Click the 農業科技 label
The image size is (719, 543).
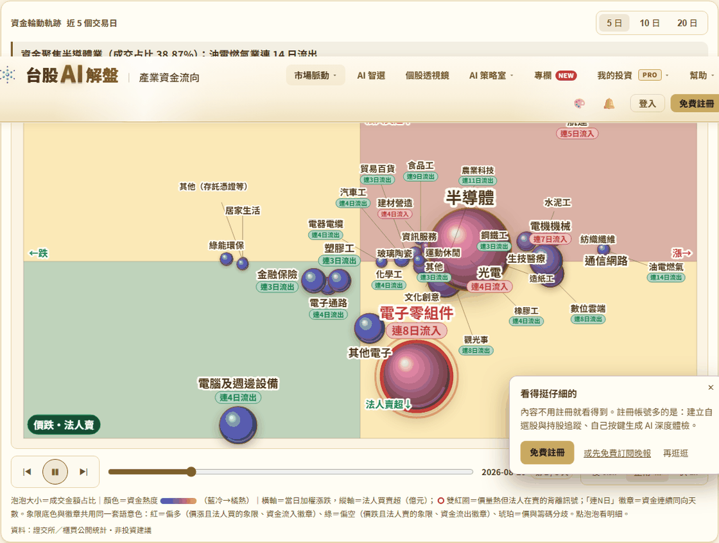coord(478,171)
